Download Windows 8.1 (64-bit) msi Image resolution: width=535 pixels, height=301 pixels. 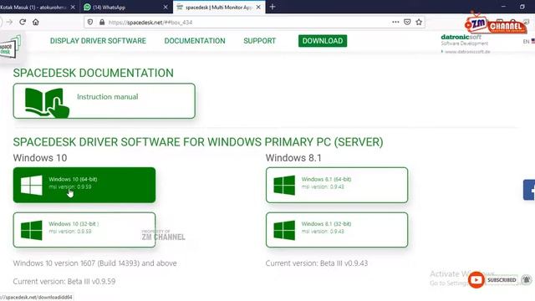pyautogui.click(x=337, y=185)
